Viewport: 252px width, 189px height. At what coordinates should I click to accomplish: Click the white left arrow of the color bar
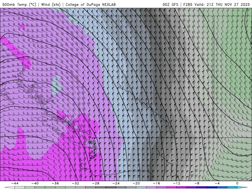click(9, 187)
